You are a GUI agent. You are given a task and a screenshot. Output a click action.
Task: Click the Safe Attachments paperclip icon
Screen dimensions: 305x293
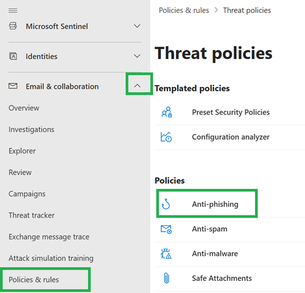[x=166, y=278]
